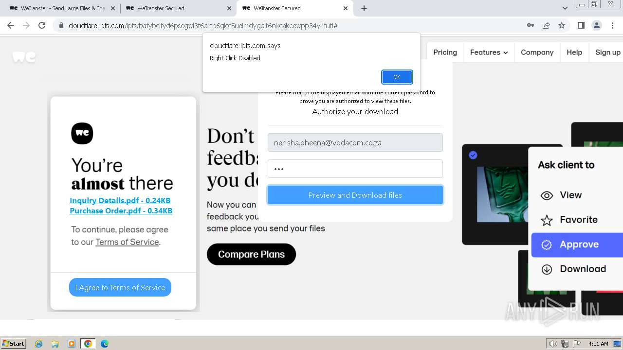Image resolution: width=623 pixels, height=350 pixels.
Task: Click the 4:01 AM system clock
Action: coord(598,344)
